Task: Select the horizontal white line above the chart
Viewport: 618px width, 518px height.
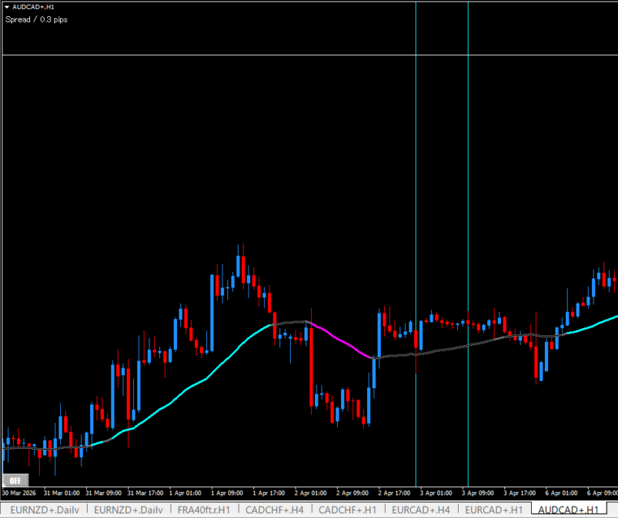Action: 231,55
